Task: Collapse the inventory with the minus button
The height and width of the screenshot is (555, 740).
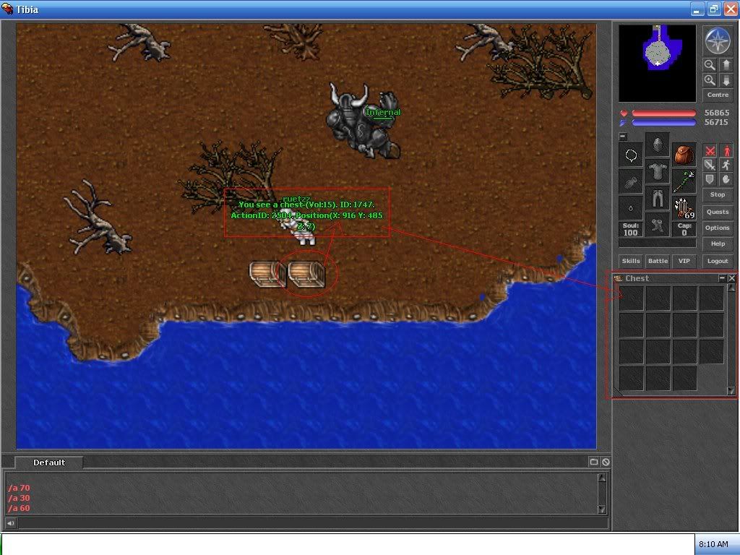Action: tap(623, 137)
